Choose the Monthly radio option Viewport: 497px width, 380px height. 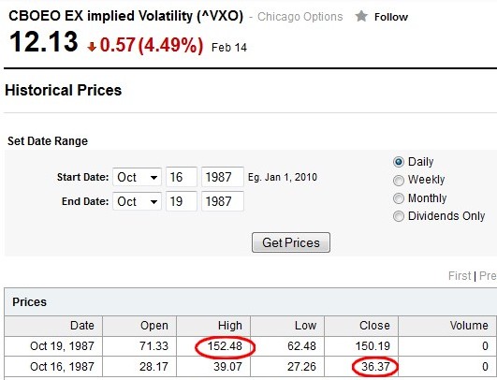click(x=399, y=198)
